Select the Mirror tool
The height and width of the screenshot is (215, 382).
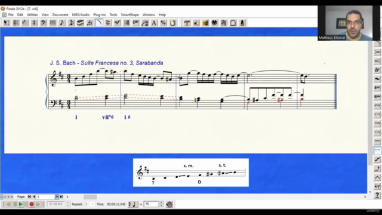click(224, 23)
